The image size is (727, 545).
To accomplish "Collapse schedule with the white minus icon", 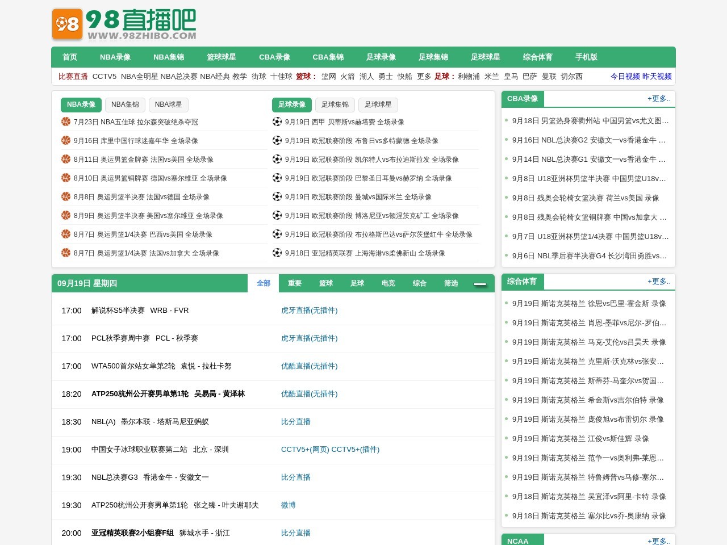I will pyautogui.click(x=480, y=284).
